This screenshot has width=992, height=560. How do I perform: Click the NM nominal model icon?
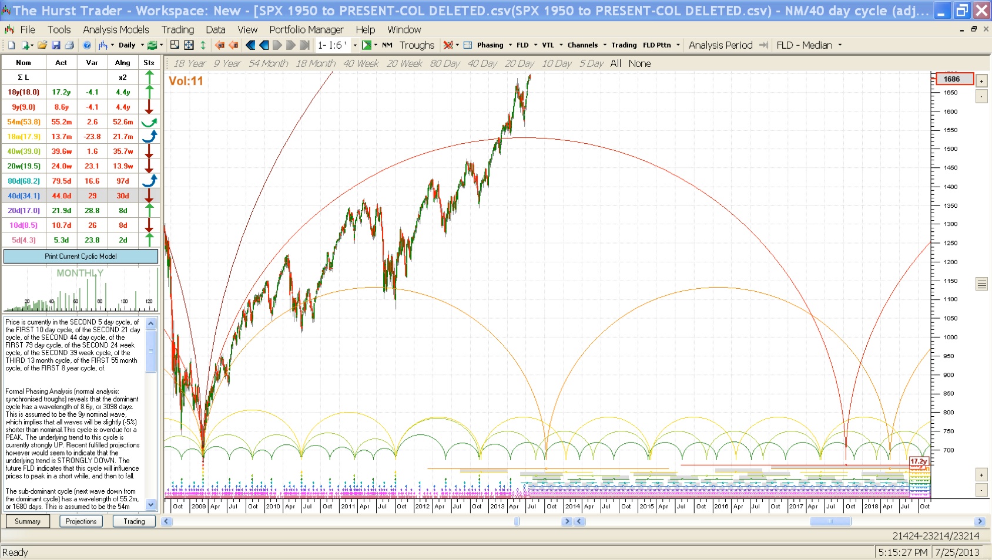point(387,45)
